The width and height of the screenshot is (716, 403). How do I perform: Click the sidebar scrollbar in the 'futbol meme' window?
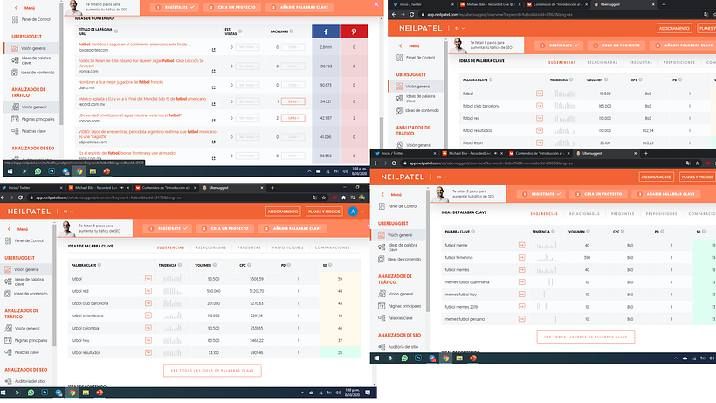pos(428,250)
